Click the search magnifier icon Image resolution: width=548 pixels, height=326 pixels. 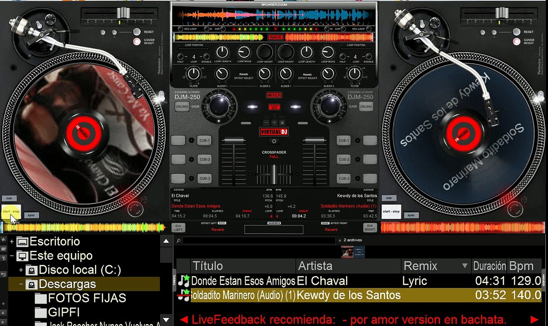tap(179, 241)
